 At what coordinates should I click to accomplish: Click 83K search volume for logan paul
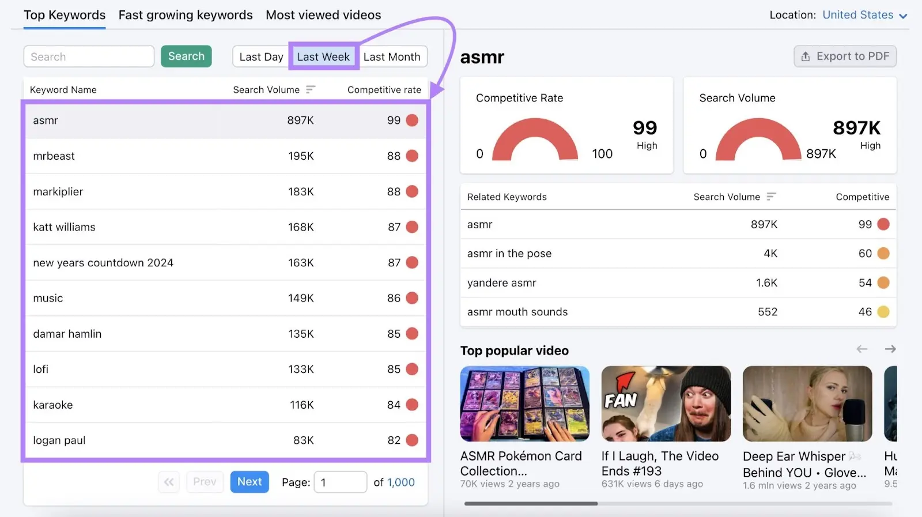tap(304, 440)
